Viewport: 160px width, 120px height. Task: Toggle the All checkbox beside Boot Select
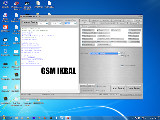click(x=122, y=53)
